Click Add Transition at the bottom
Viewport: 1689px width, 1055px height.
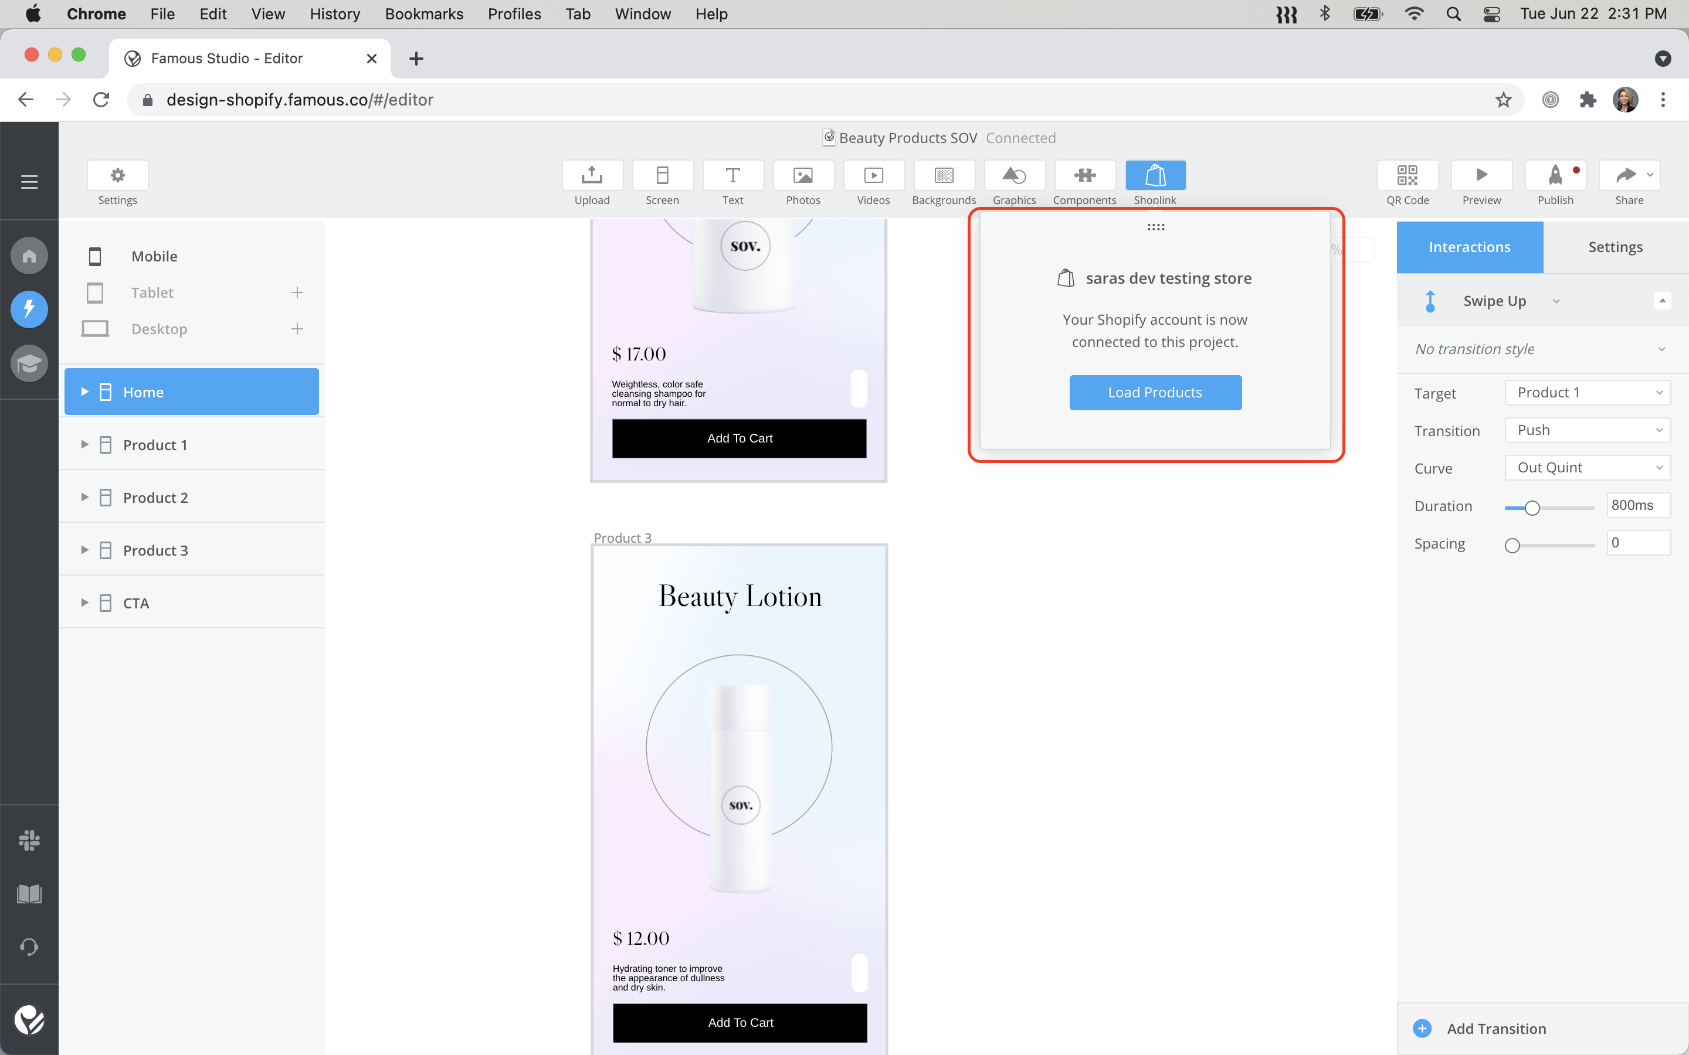(1495, 1029)
